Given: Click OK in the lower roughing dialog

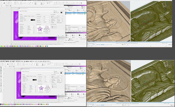Looking at the screenshot, I should click(58, 94).
